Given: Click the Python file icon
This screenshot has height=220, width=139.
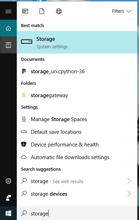Looking at the screenshot, I should pos(24,71).
